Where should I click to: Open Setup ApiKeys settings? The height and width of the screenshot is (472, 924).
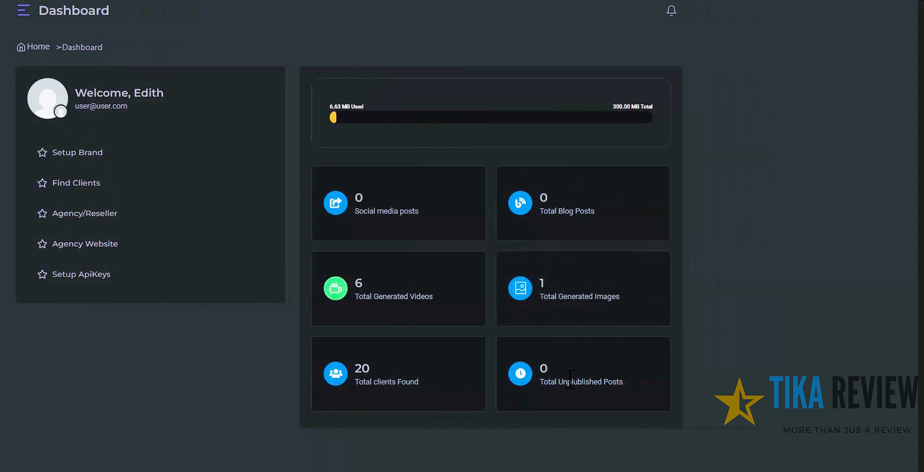pyautogui.click(x=81, y=274)
